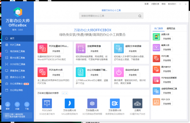Click the PDF安全加密解密 icon

coord(156,80)
